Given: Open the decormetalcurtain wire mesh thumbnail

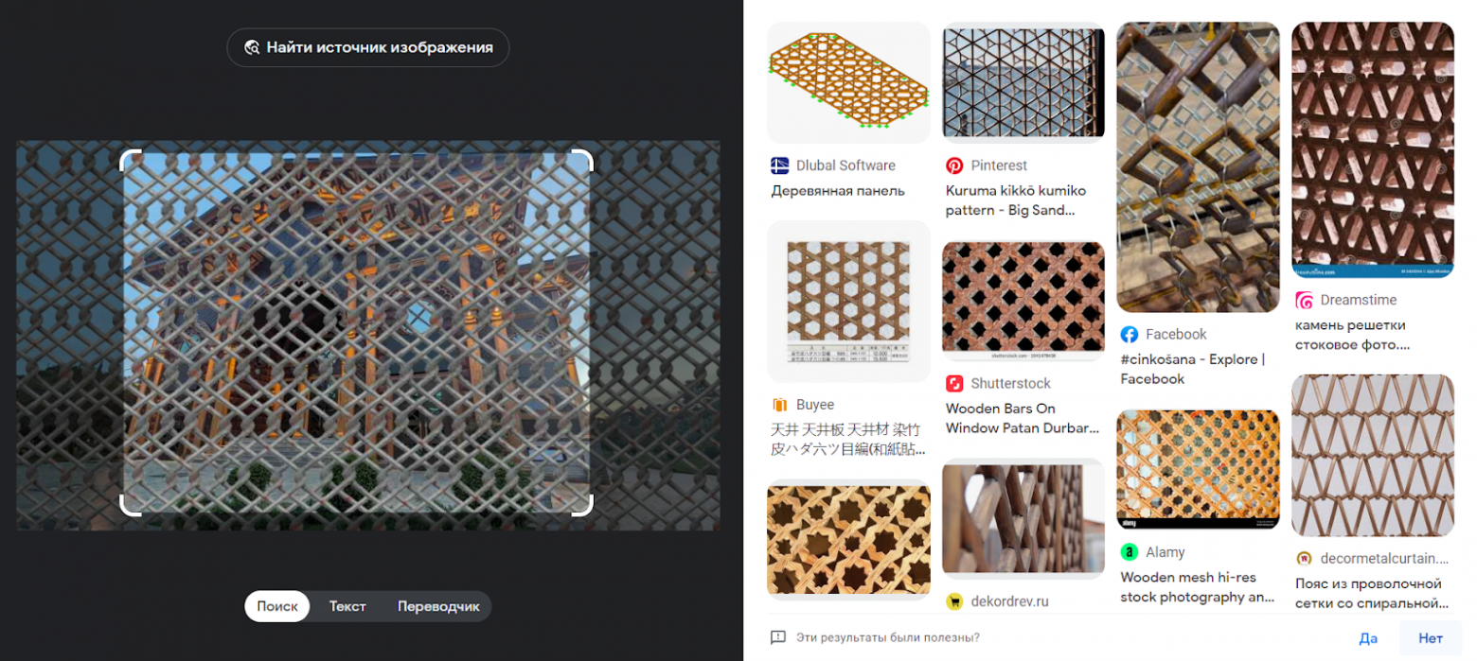Looking at the screenshot, I should click(1373, 456).
